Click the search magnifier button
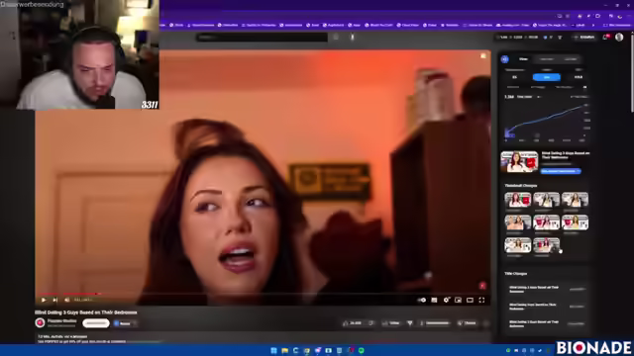This screenshot has width=634, height=356. click(x=336, y=38)
